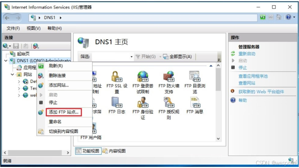The image size is (299, 168).
Task: Open dropdown arrow next to connect globe icon
Action: click(10, 46)
